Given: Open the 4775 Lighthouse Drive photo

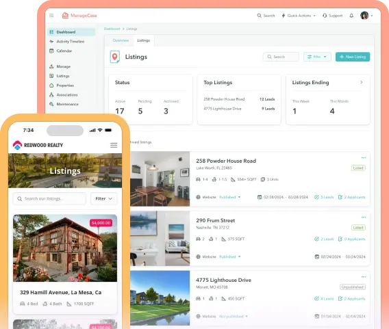Looking at the screenshot, I should point(160,298).
